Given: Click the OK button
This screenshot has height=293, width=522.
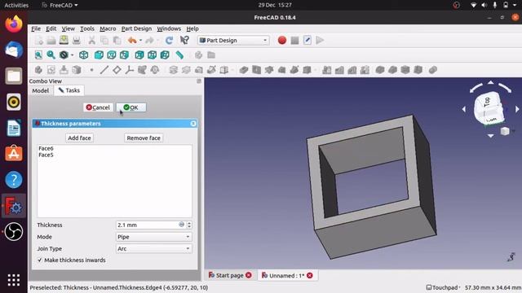Looking at the screenshot, I should point(130,107).
